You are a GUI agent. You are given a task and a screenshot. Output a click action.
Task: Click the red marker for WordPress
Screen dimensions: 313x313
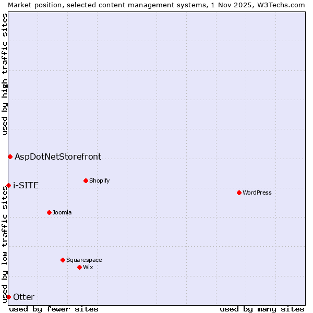[239, 192]
